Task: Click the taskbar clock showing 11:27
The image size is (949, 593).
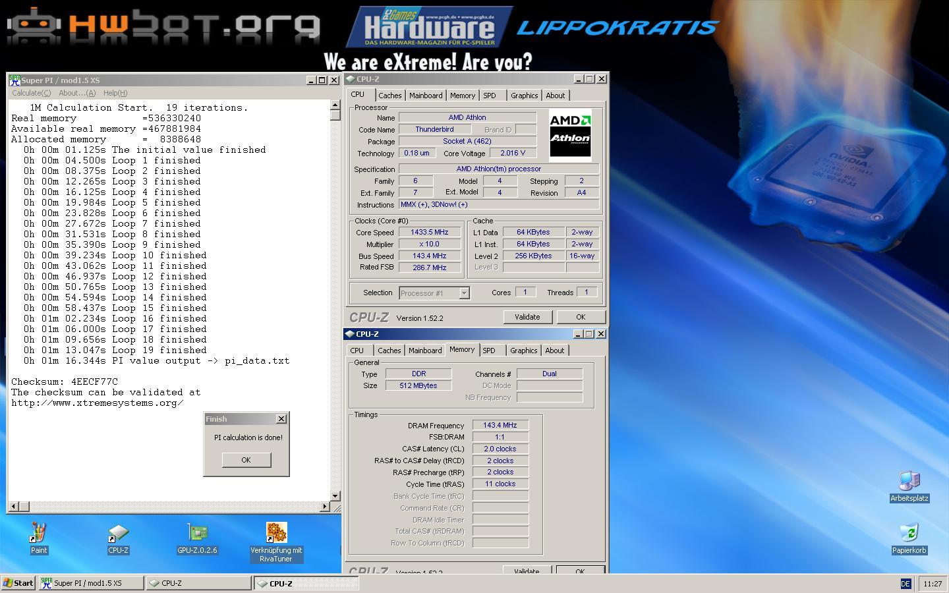Action: click(x=933, y=584)
